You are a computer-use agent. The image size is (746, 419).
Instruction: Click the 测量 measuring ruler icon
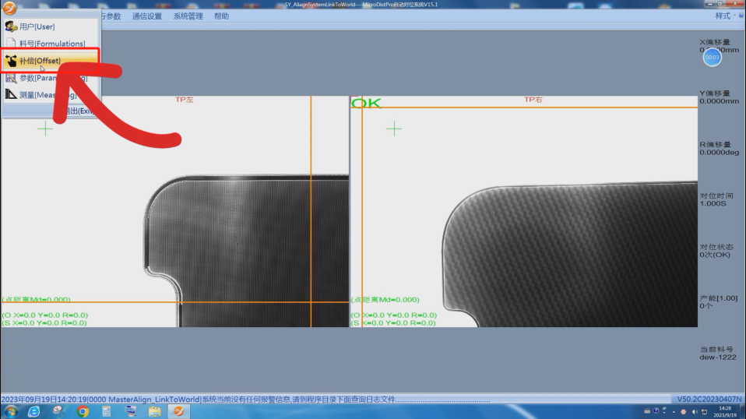tap(11, 95)
